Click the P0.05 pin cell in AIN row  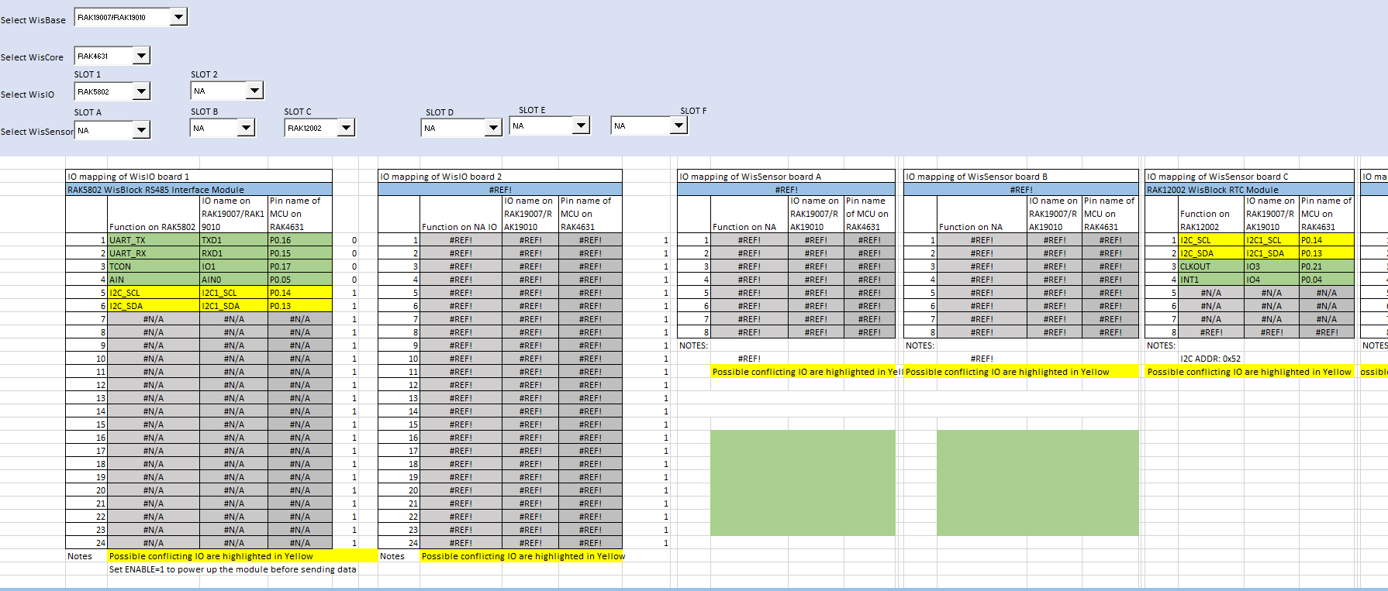click(299, 280)
